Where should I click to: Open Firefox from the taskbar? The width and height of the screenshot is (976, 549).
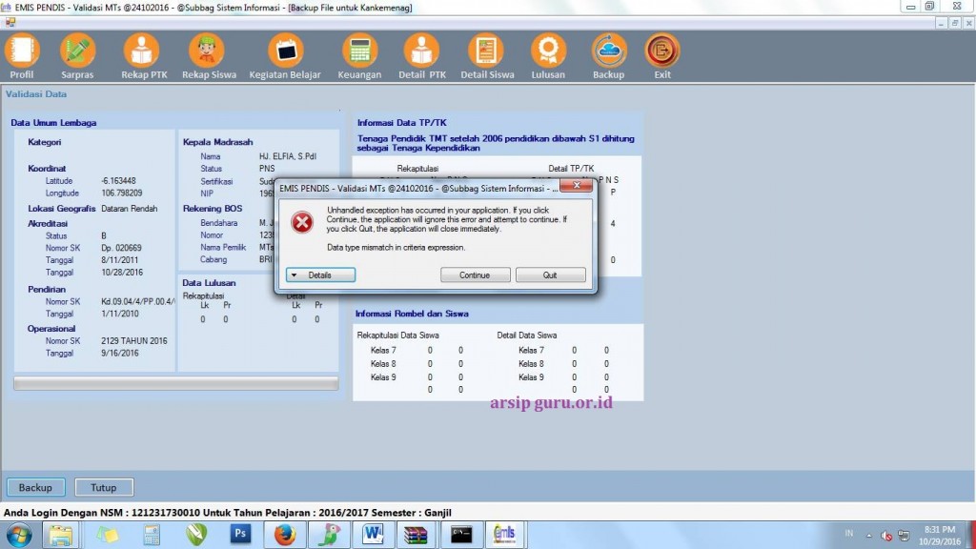click(x=284, y=535)
